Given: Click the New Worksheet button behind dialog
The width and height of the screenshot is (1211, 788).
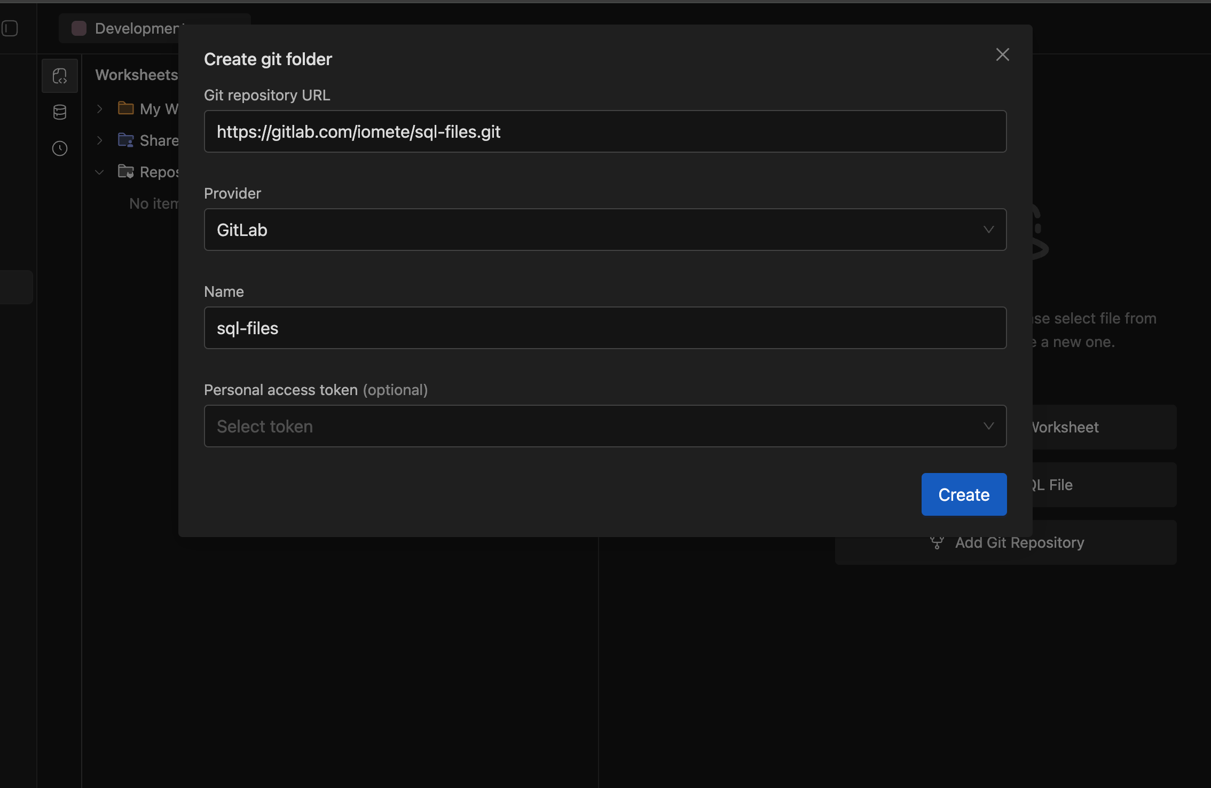Looking at the screenshot, I should 1104,427.
